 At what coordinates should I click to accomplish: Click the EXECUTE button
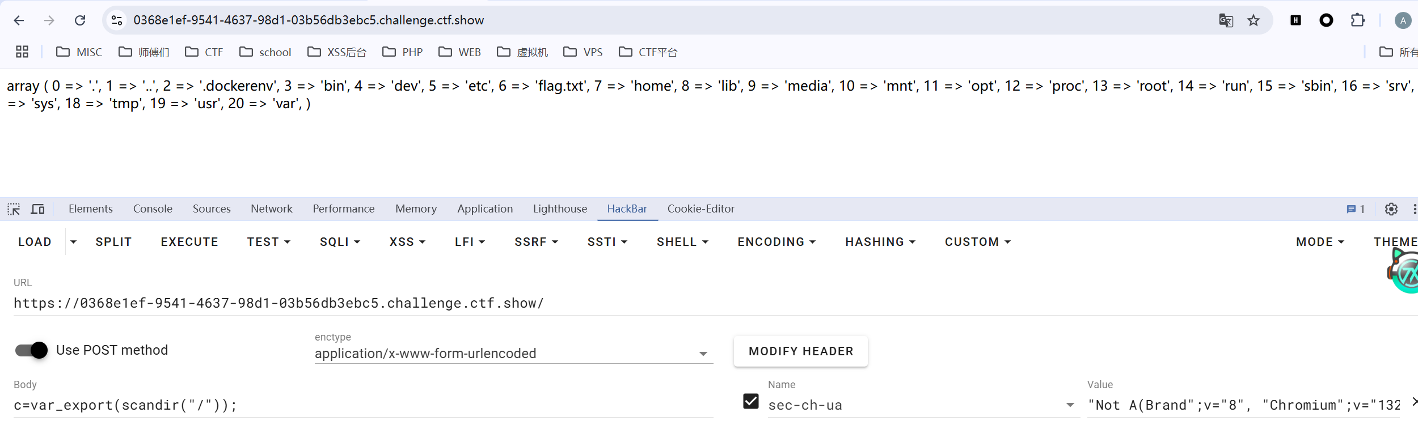pyautogui.click(x=189, y=242)
